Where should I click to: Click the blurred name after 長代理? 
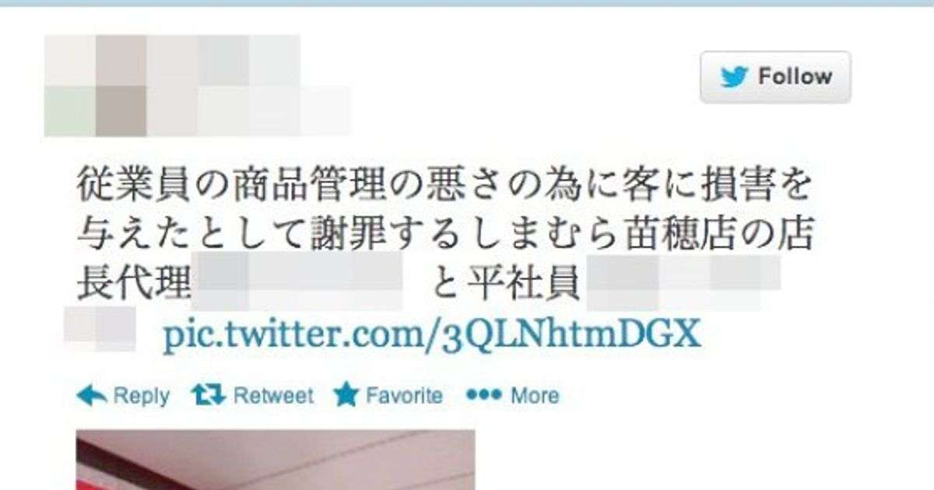(x=297, y=281)
